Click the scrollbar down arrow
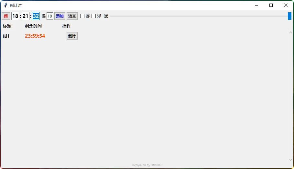Image resolution: width=294 pixels, height=169 pixels. 290,160
